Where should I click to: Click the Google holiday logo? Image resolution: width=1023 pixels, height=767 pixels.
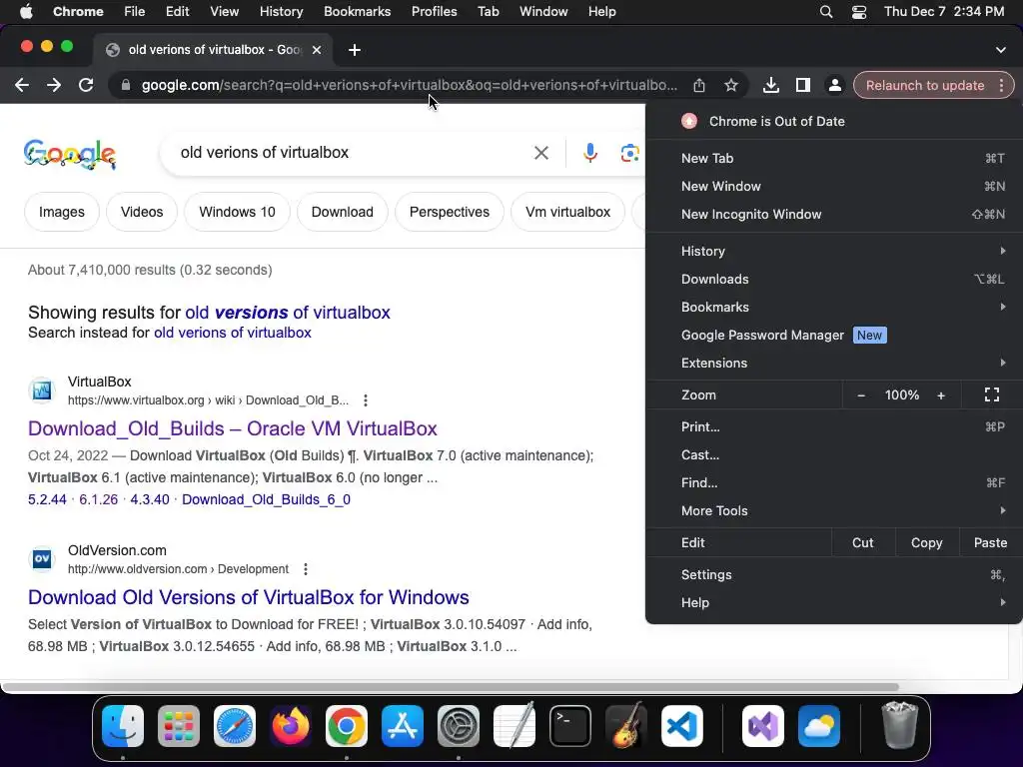tap(70, 155)
